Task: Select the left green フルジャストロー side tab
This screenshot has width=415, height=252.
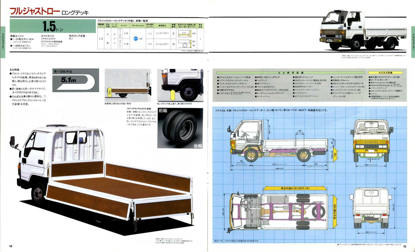Action: click(2, 42)
